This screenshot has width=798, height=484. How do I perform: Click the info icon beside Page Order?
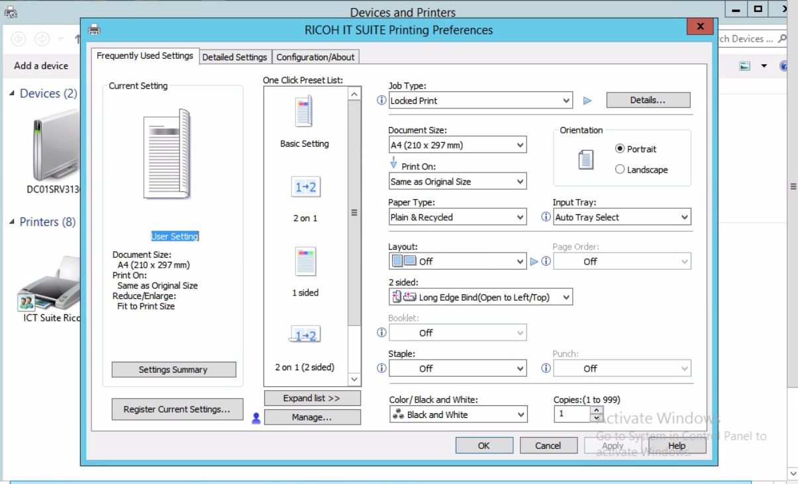pos(546,261)
